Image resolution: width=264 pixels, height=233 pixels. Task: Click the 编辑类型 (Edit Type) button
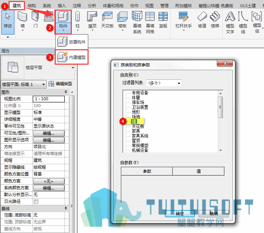pos(60,84)
